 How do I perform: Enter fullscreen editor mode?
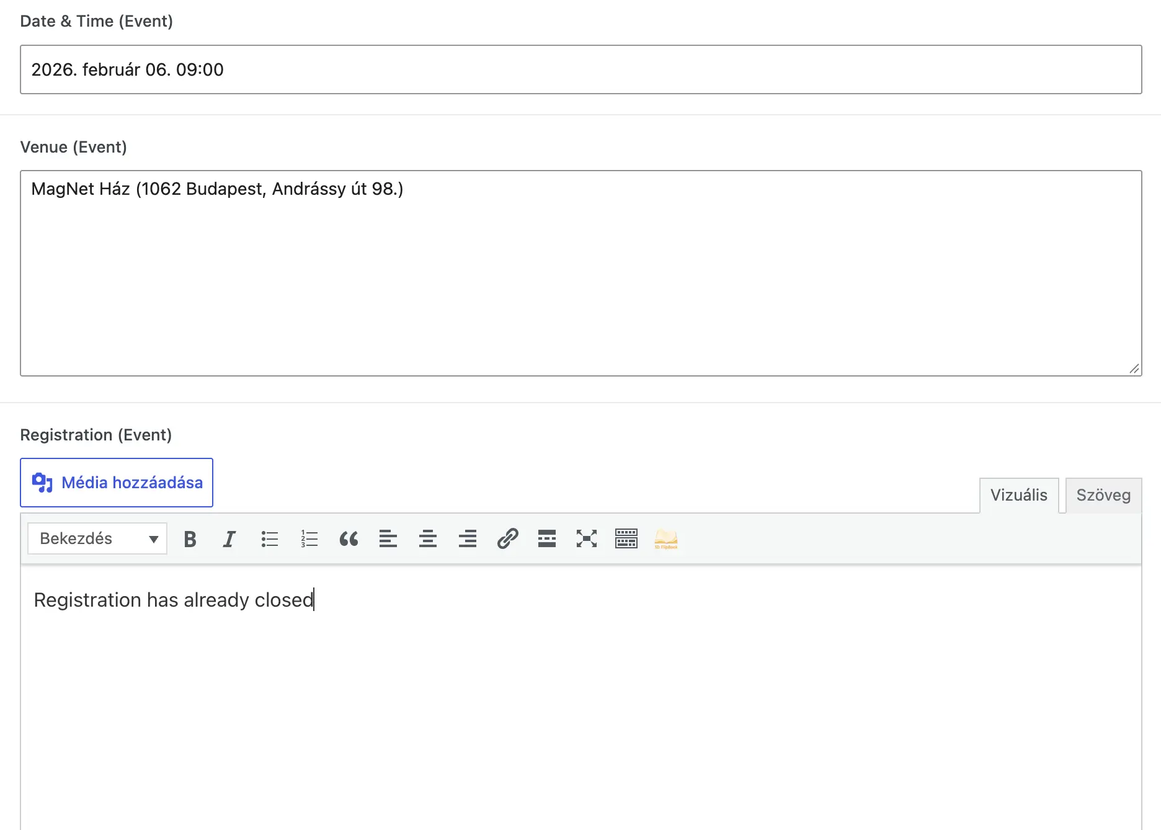point(587,538)
